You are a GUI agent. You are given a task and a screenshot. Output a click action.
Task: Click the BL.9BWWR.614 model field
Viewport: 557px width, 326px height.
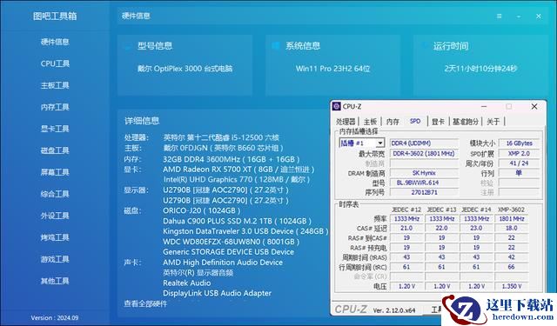424,183
